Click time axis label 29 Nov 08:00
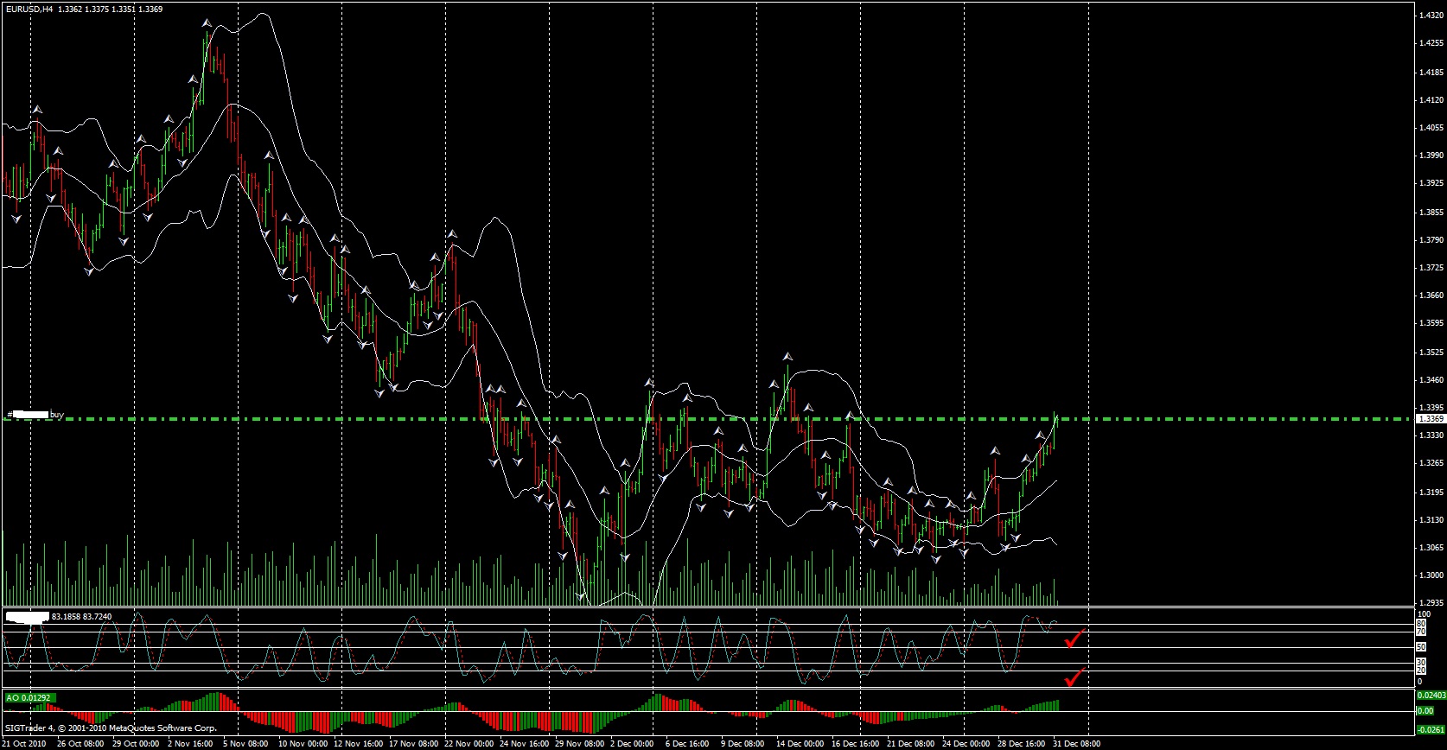1447x750 pixels. click(579, 743)
